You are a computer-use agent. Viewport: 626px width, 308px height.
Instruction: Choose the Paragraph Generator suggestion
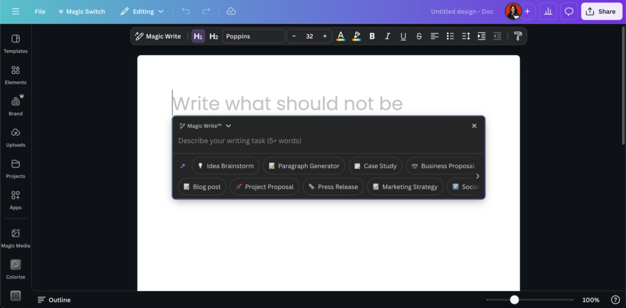point(304,166)
